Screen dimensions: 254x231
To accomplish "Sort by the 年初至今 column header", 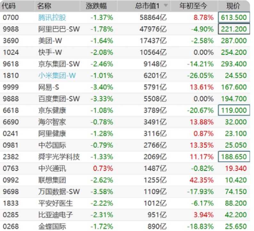I will point(193,6).
